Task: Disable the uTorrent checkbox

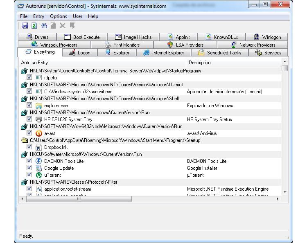Action: pyautogui.click(x=29, y=175)
